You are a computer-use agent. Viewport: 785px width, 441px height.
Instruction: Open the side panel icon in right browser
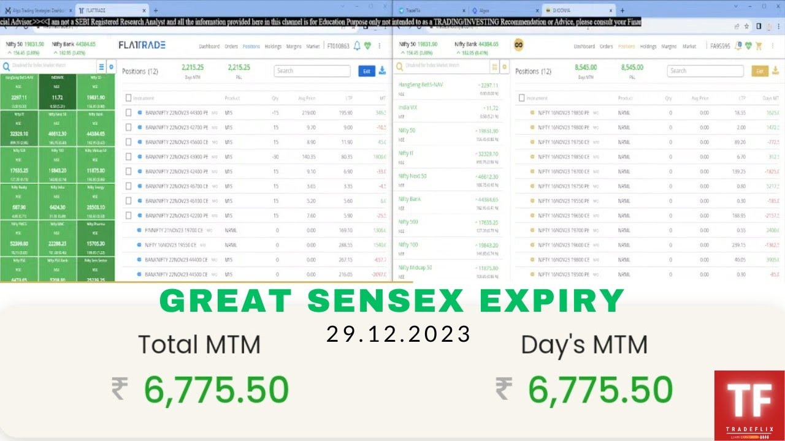(x=759, y=26)
